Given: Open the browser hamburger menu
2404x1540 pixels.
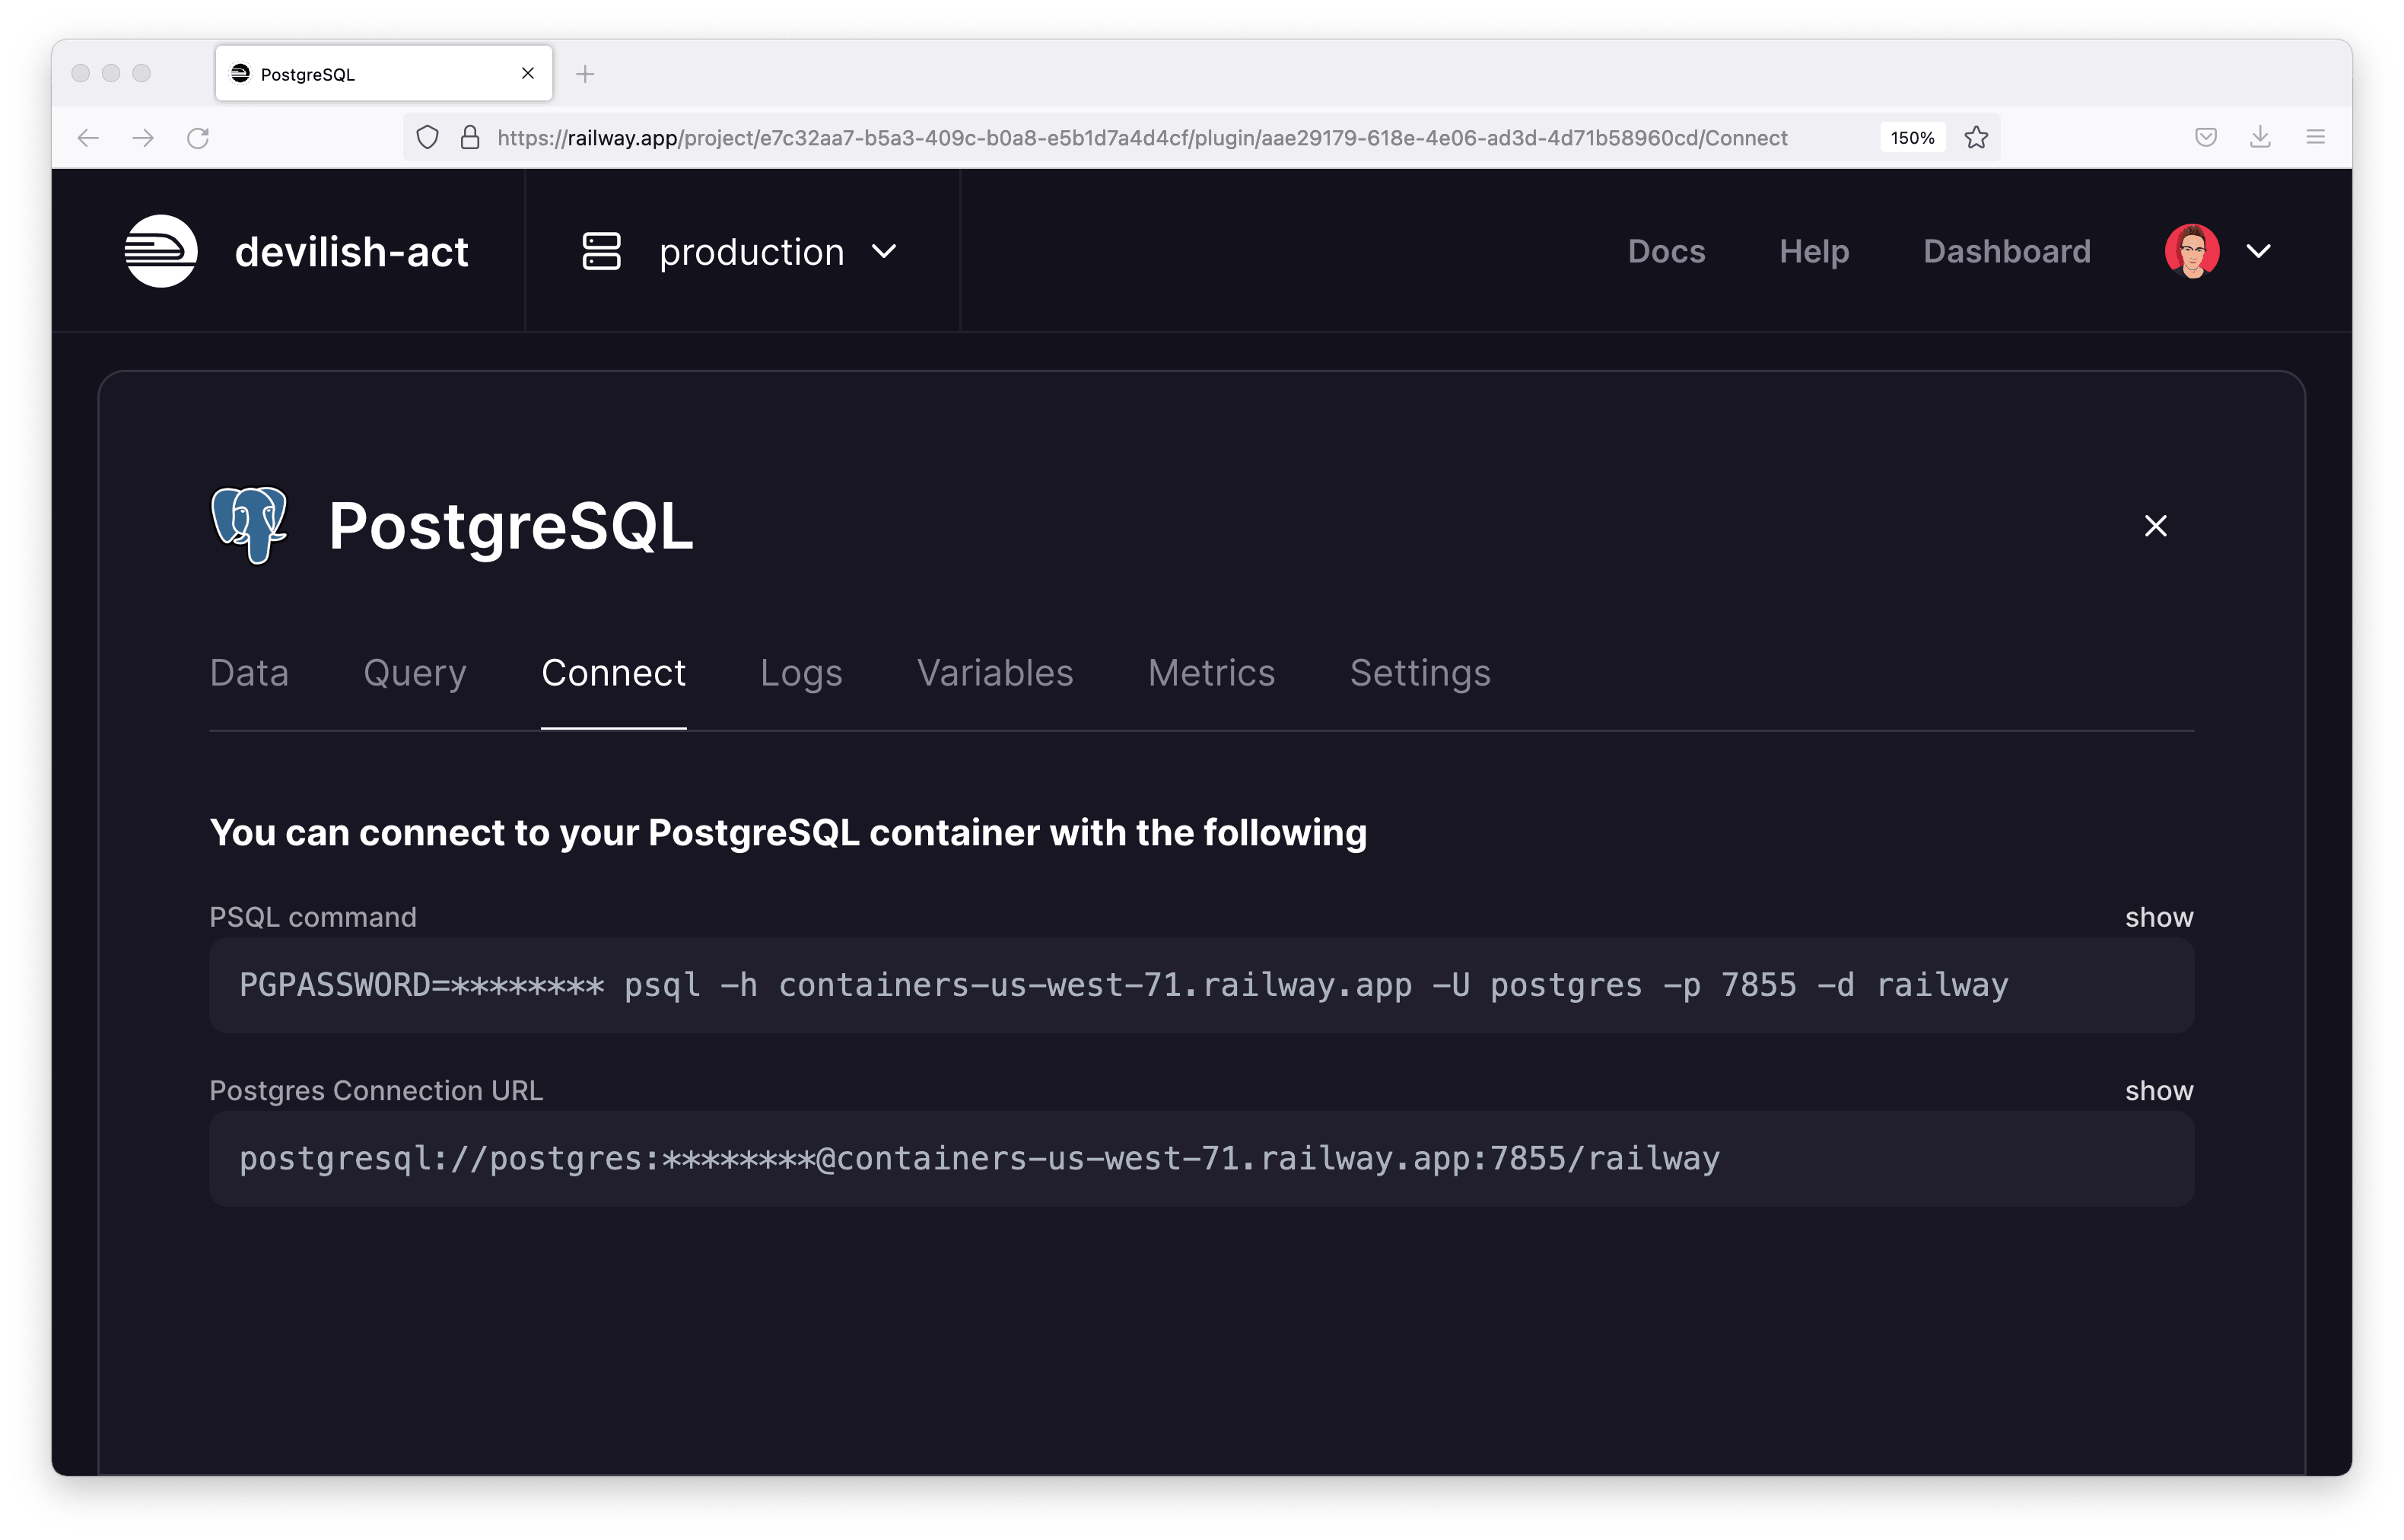Looking at the screenshot, I should (2315, 138).
